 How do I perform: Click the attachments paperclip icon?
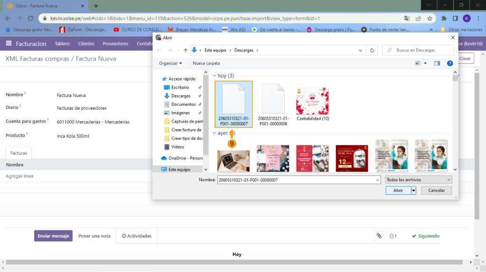(379, 236)
